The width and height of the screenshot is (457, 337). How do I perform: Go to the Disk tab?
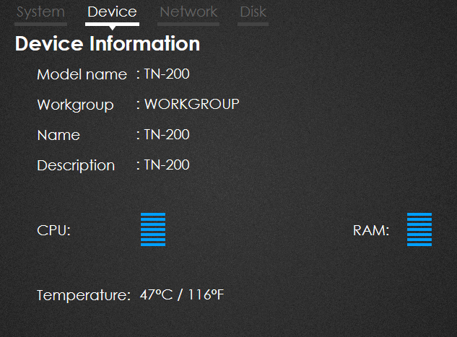(x=253, y=12)
